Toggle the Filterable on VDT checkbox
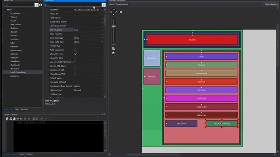This screenshot has height=157, width=280. click(76, 74)
